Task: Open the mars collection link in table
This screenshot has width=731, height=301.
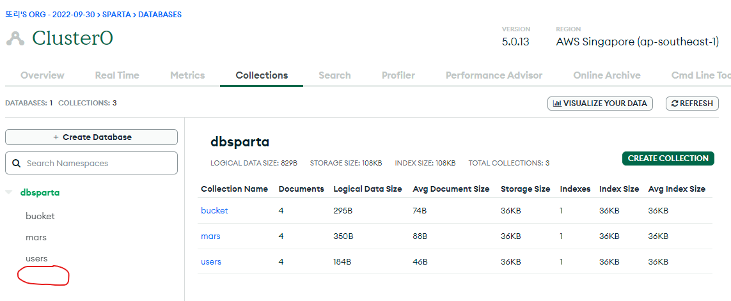Action: [210, 236]
